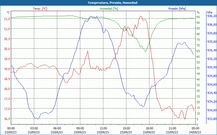Click pressure axis value 934,40
This screenshot has height=135, width=217.
point(212,93)
